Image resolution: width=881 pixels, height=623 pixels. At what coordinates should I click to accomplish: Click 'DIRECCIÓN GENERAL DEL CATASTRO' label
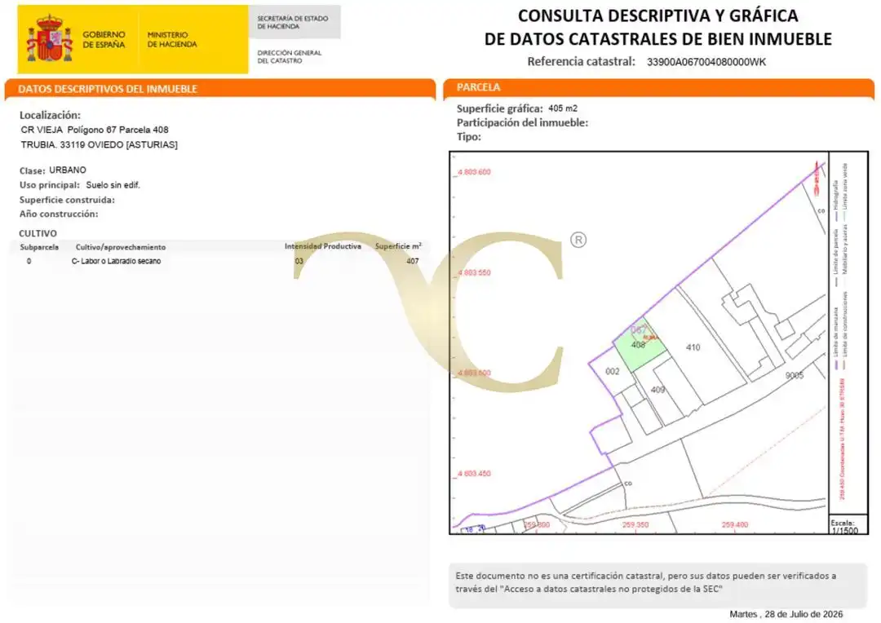pyautogui.click(x=290, y=57)
